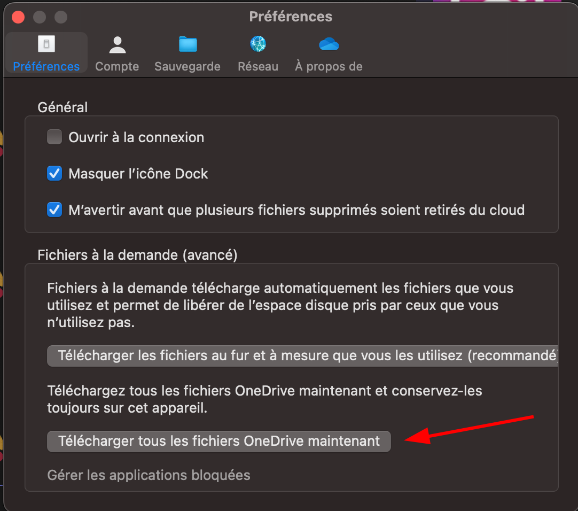Click the blue Sauvegarde folder icon
Screen dimensions: 578x511
188,45
